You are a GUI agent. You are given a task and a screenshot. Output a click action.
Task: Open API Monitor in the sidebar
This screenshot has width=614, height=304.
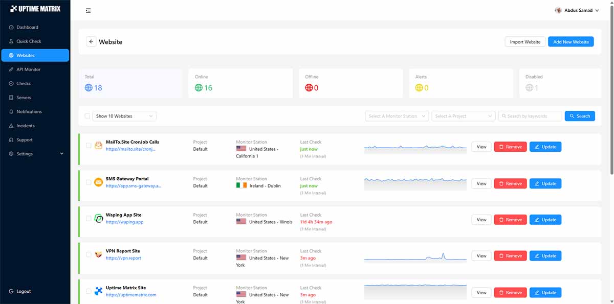[x=35, y=69]
